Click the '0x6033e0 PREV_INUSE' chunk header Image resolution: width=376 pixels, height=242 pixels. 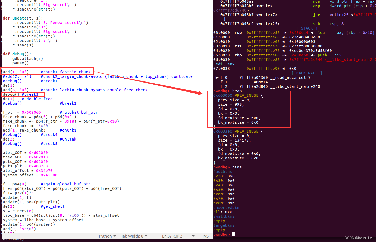coord(238,131)
